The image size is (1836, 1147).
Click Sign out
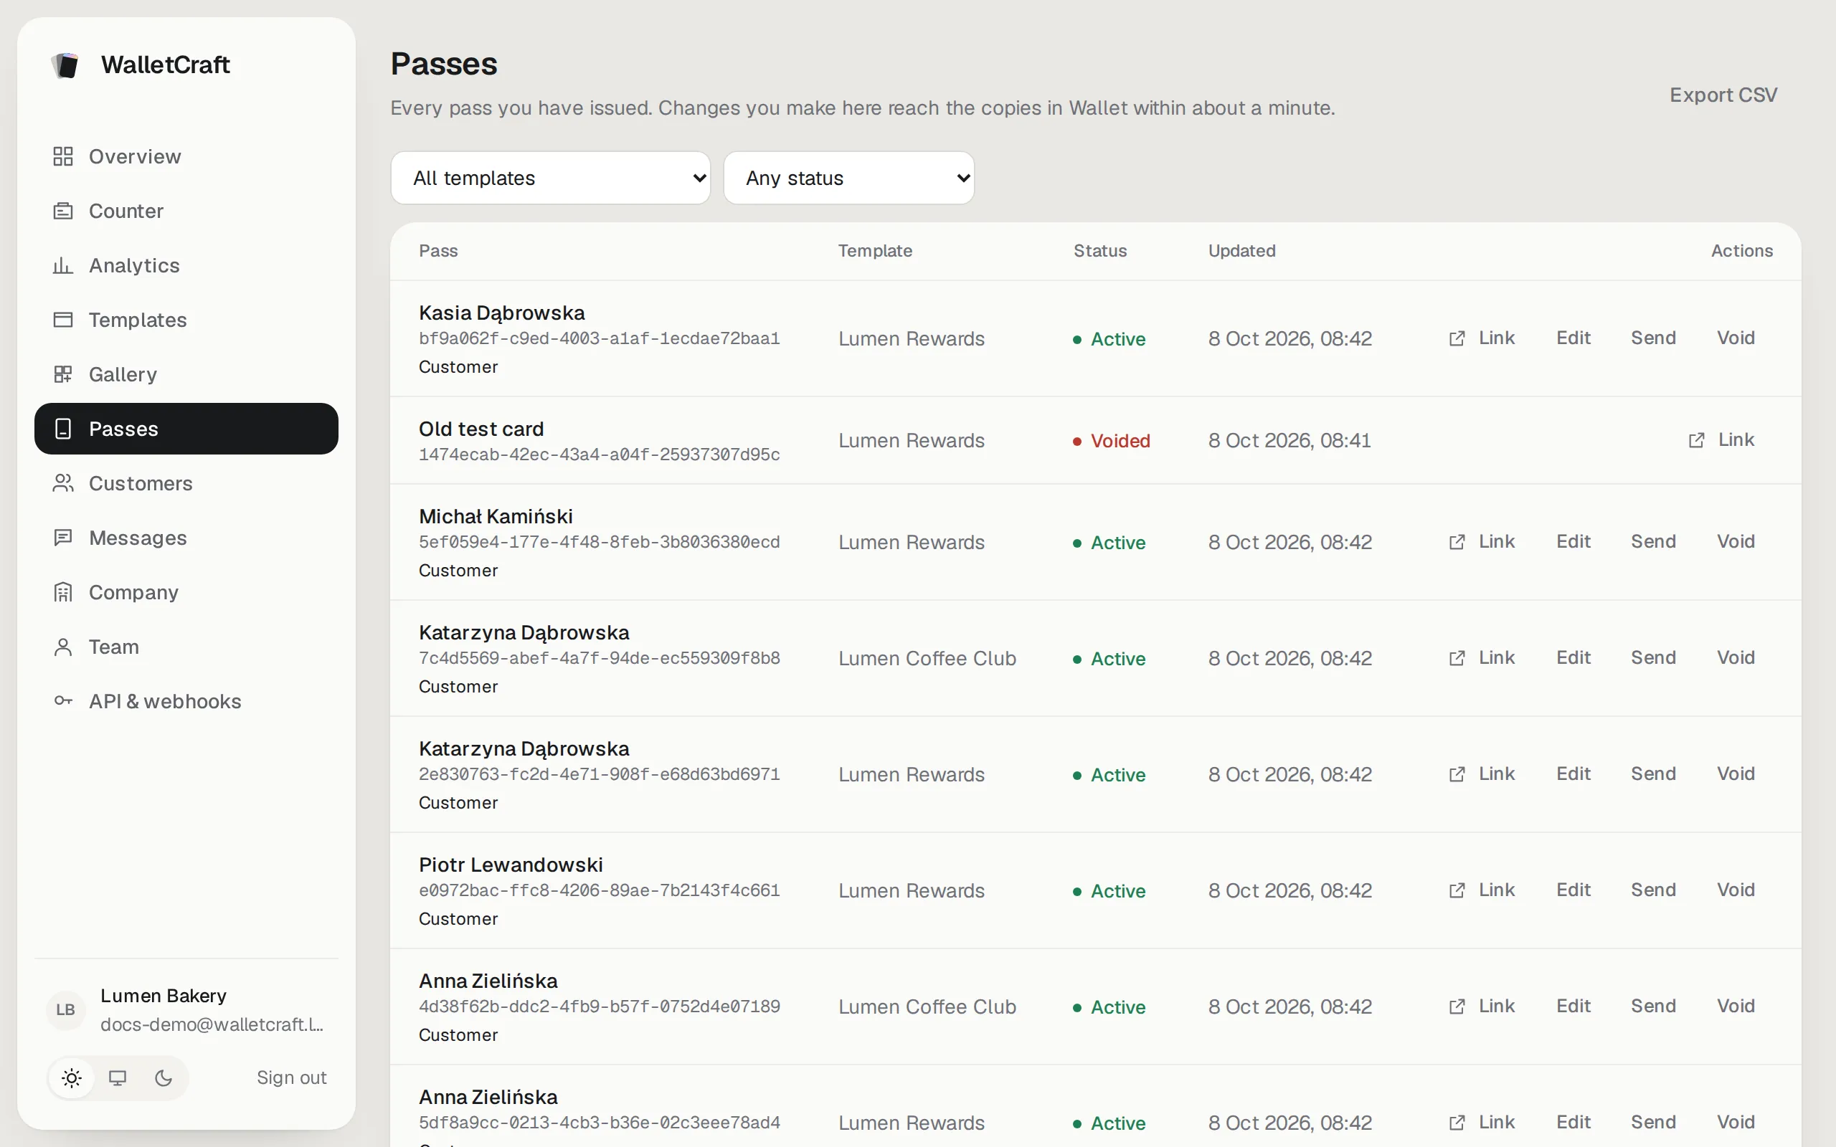[x=291, y=1078]
